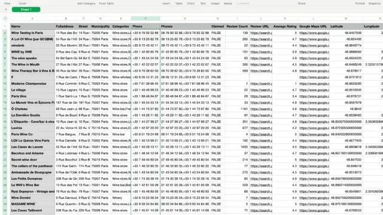Viewport: 383px width, 215px height.
Task: Select row 2 header number
Action: click(5, 33)
